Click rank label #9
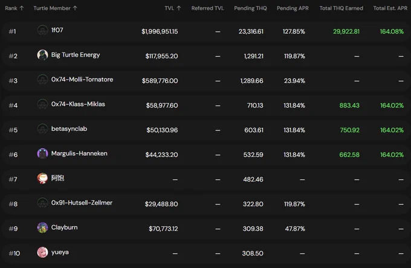The height and width of the screenshot is (268, 411). pos(13,229)
